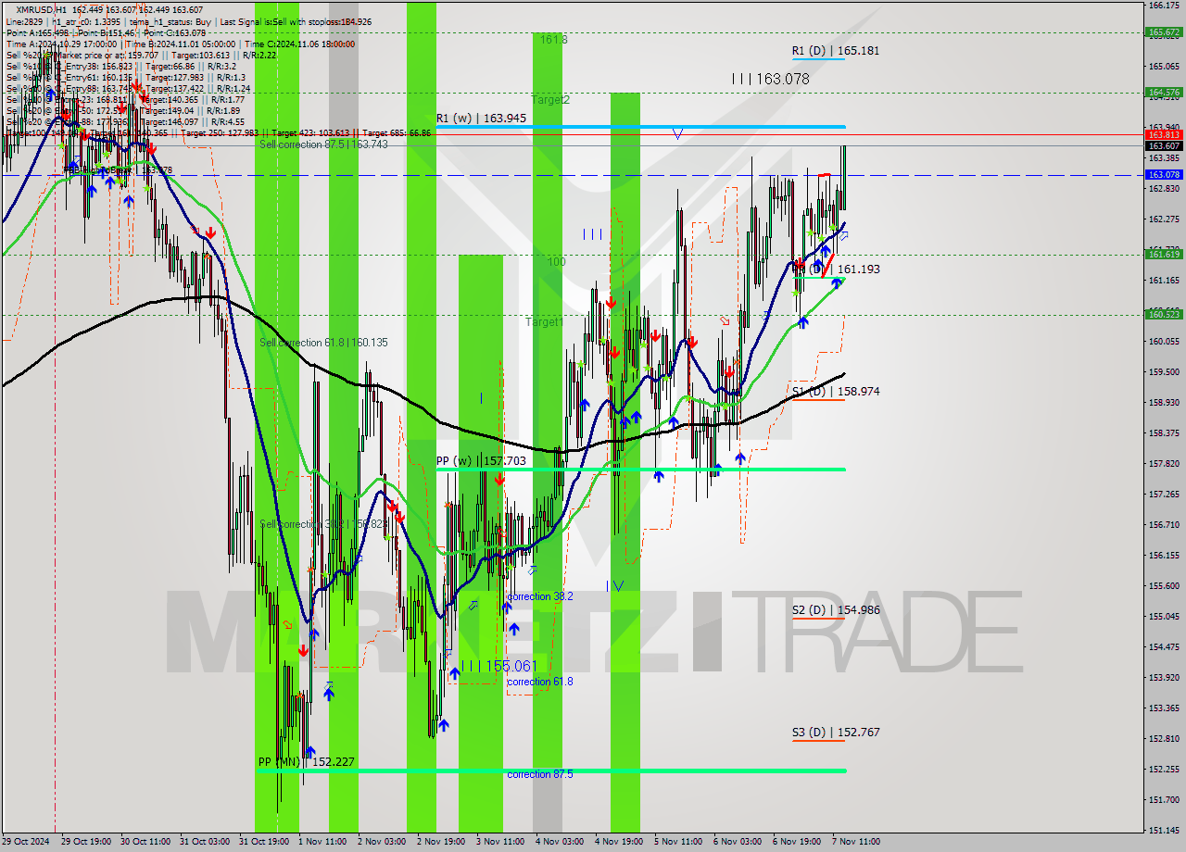Click the green 161.619 price tag on the axis

coord(1164,254)
